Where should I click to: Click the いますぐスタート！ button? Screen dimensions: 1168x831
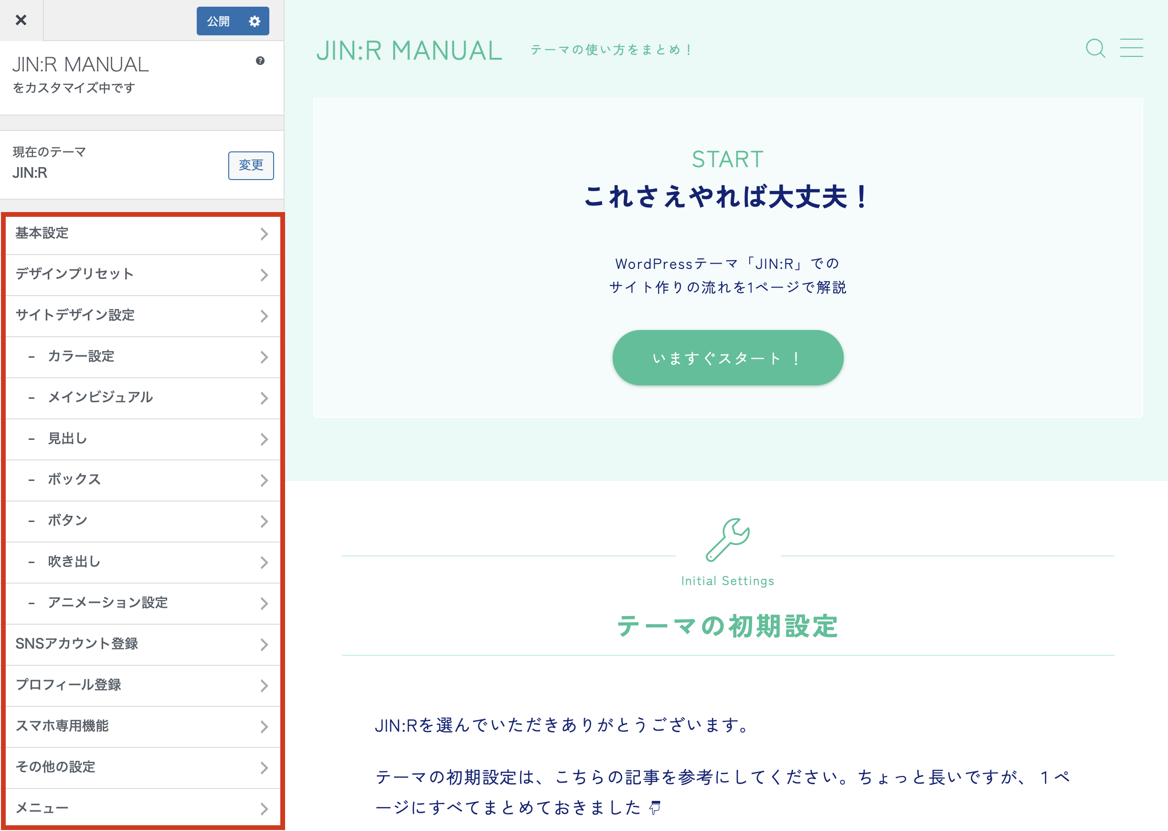(728, 358)
